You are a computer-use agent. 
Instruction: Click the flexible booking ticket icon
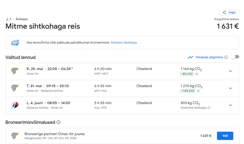[15, 43]
